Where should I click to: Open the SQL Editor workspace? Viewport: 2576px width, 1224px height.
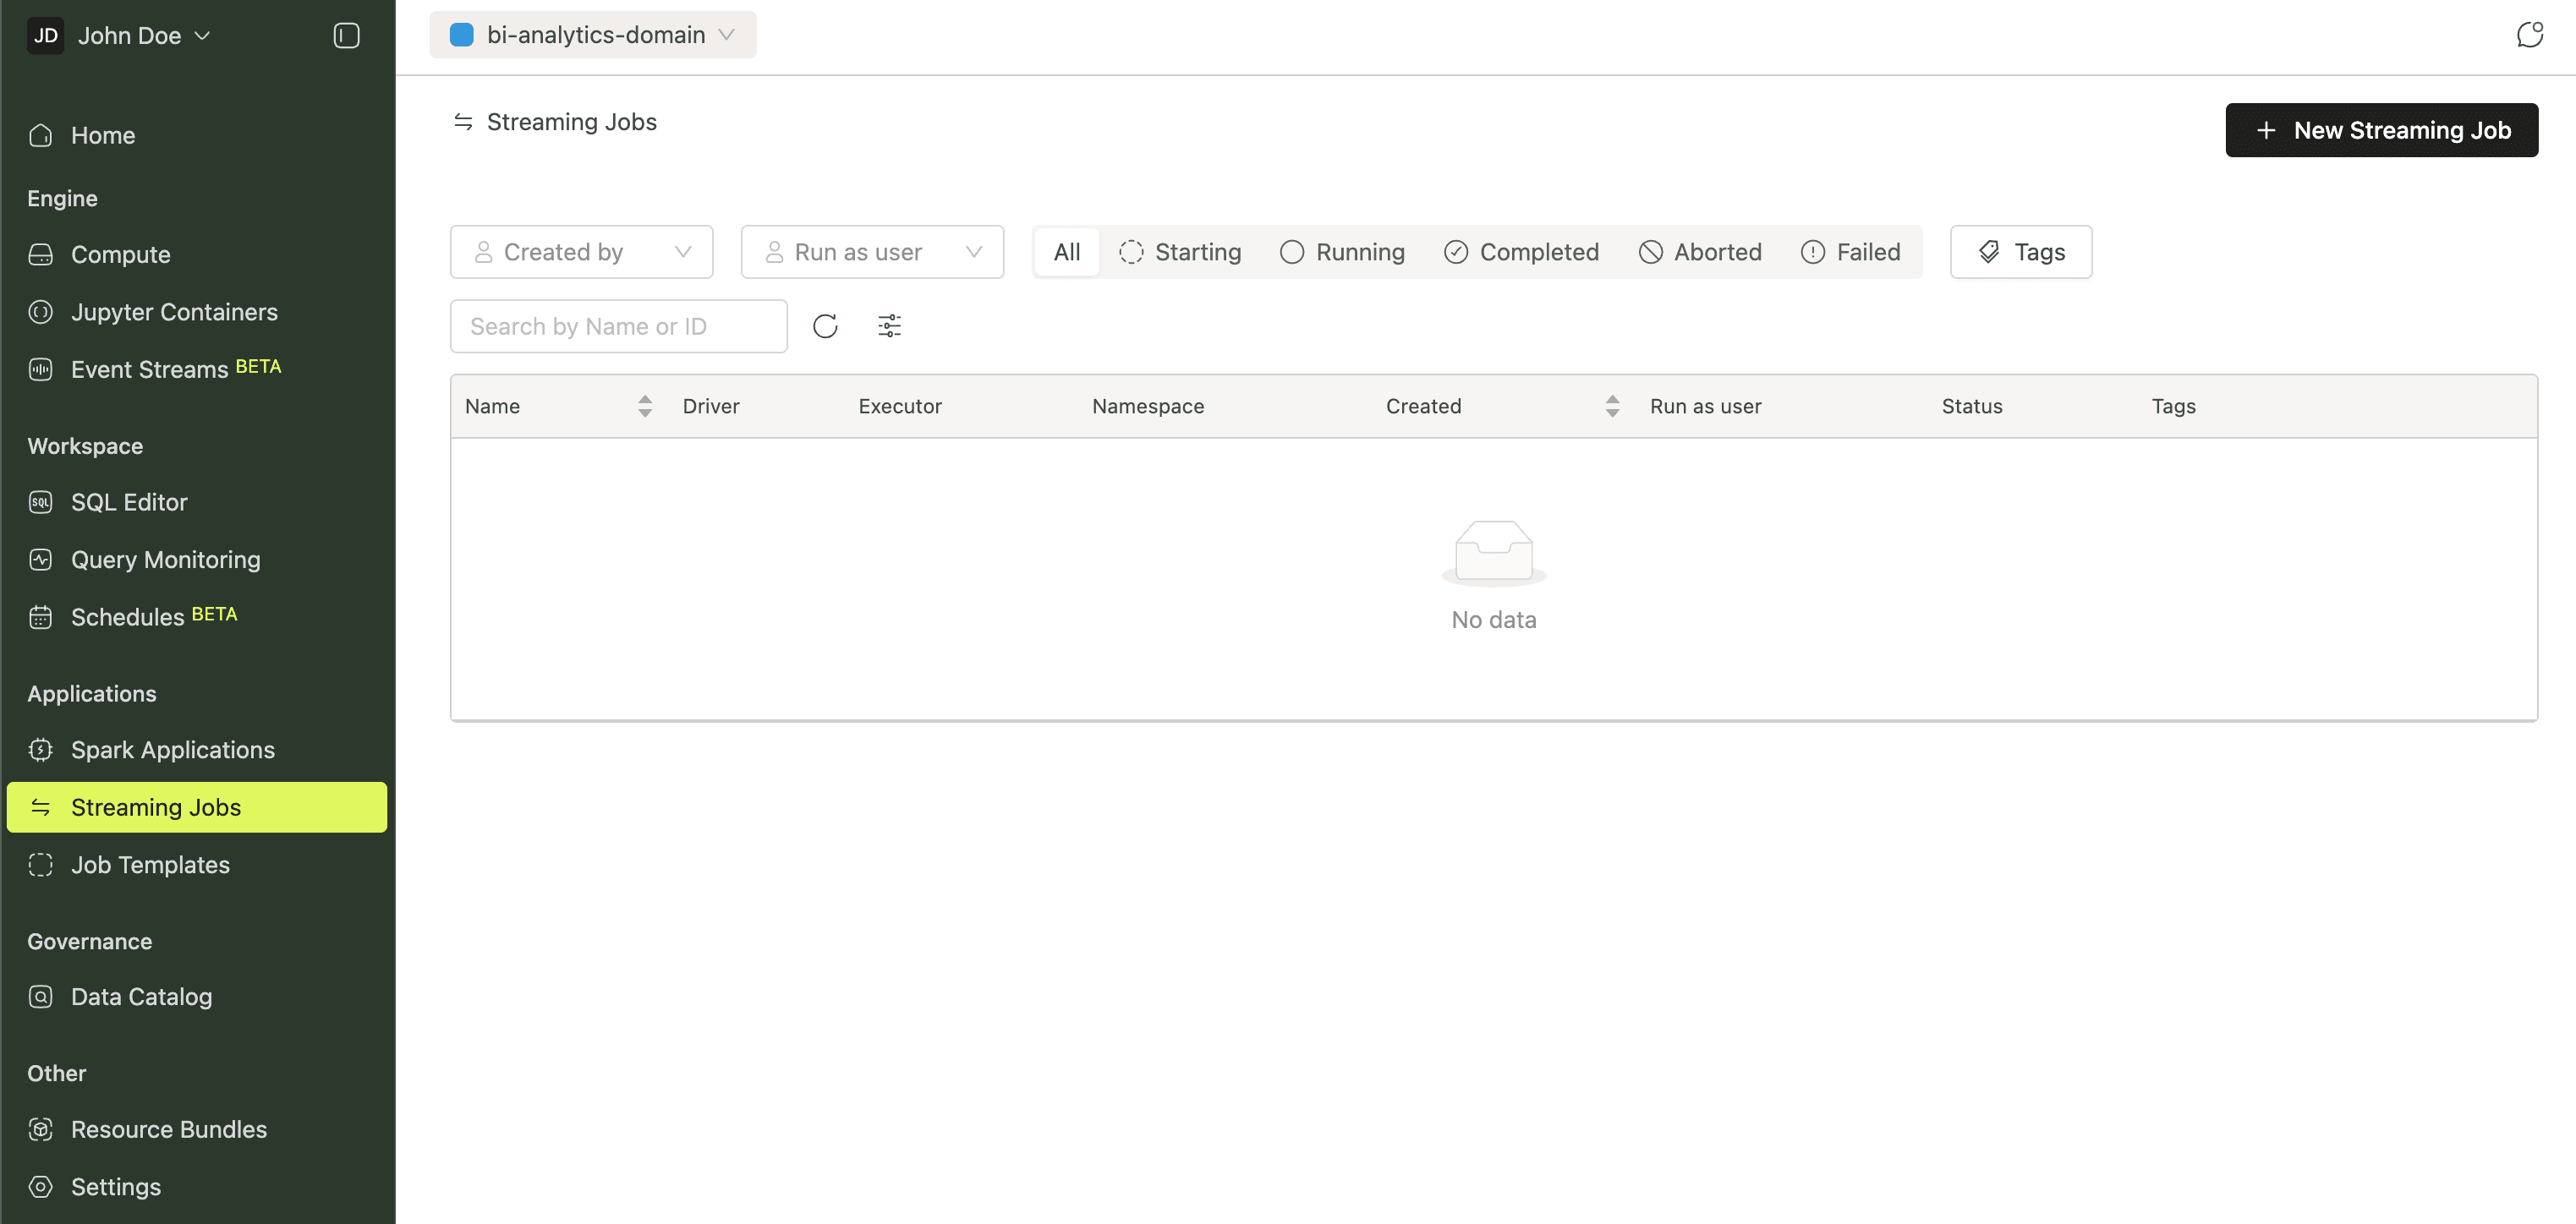129,503
